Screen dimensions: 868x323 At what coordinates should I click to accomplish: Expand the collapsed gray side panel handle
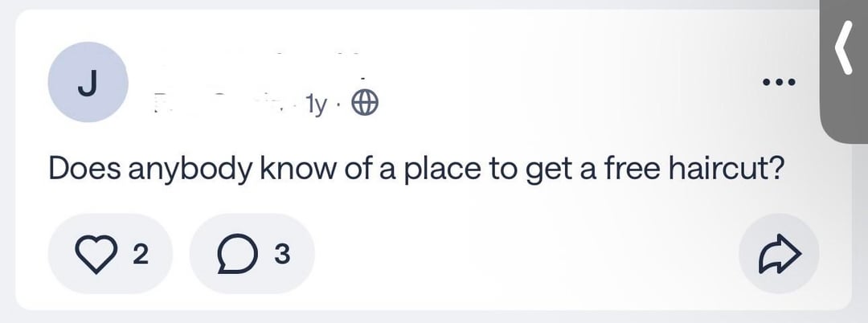(844, 72)
